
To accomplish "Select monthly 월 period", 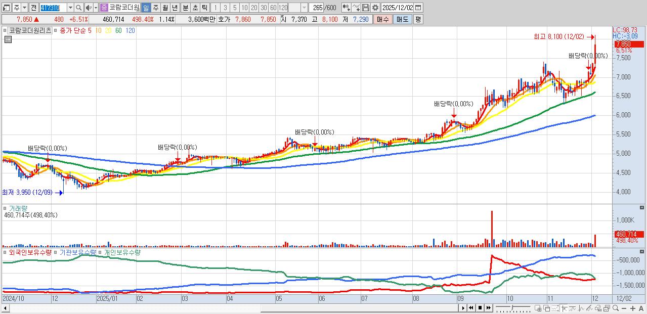I will pos(165,8).
